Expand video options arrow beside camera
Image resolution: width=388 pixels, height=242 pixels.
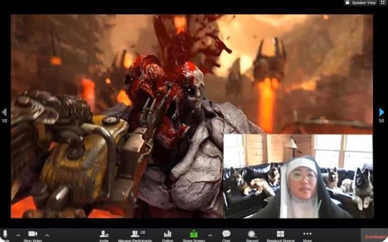coord(47,235)
